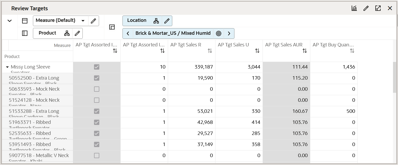Toggle the checkbox for 50633593 Mock Neck Sweater
The image size is (398, 165).
click(x=96, y=89)
